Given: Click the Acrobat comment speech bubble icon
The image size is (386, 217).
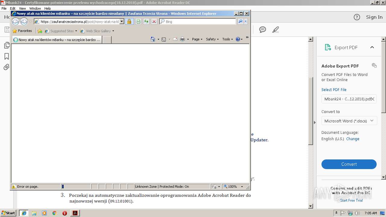Looking at the screenshot, I should point(263,30).
